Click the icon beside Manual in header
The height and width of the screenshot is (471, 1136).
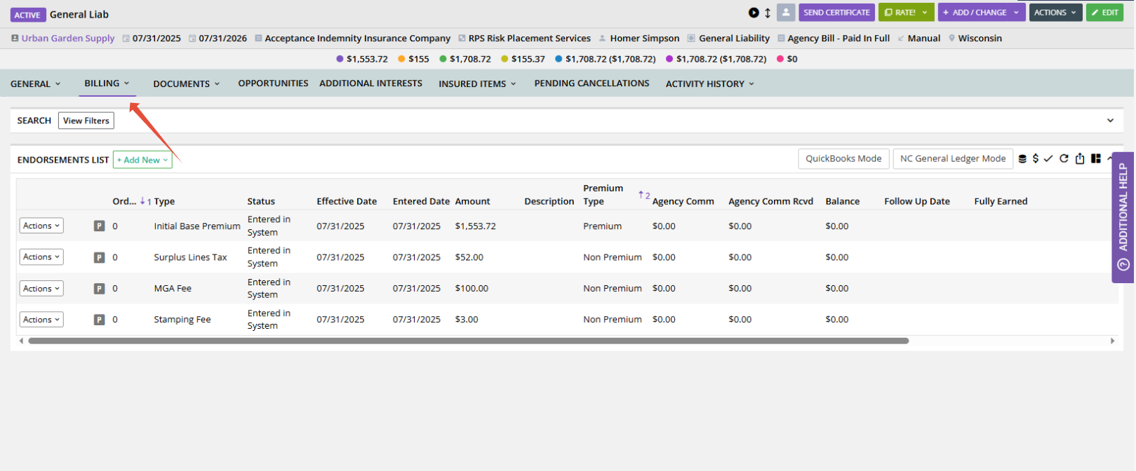[x=901, y=39]
